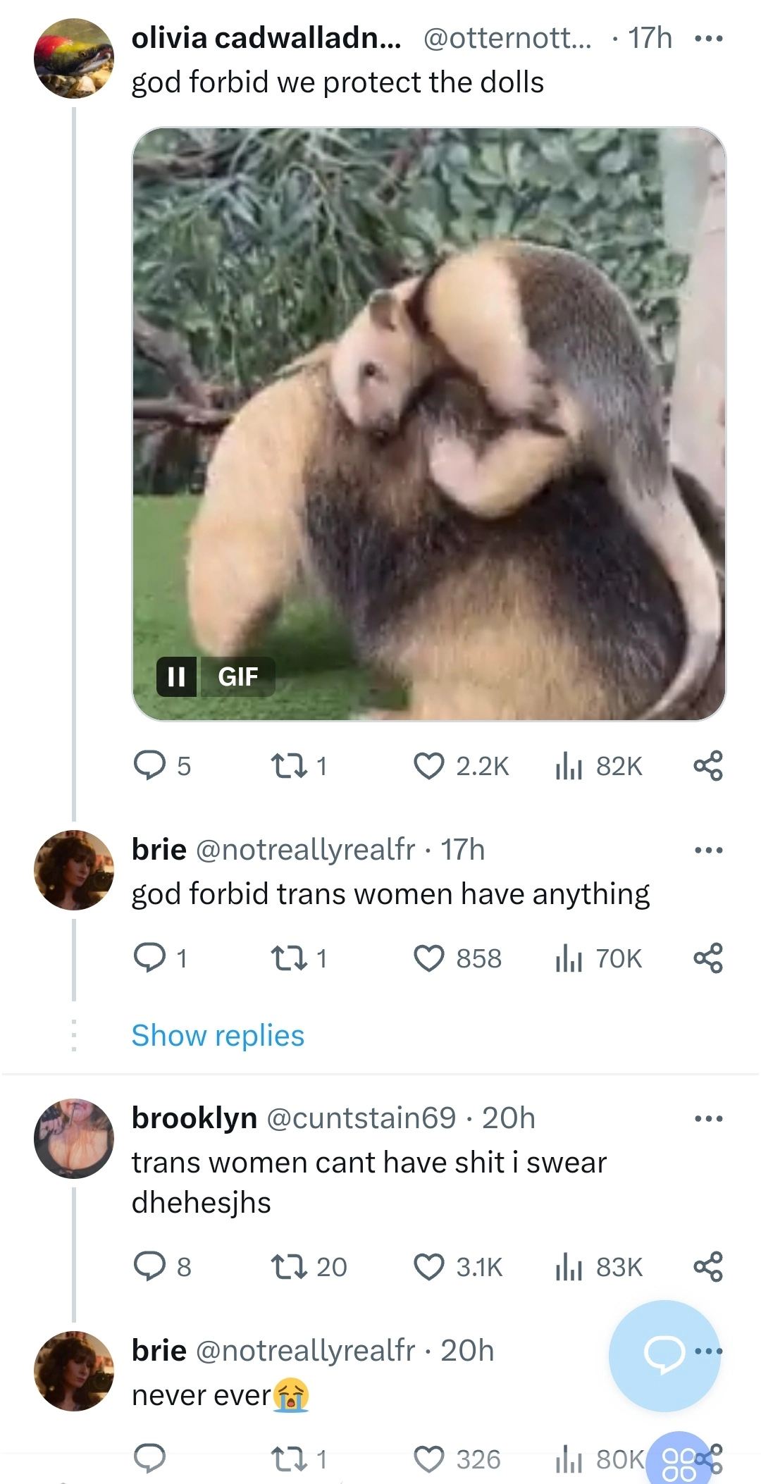Share brooklyn's tweet
The image size is (761, 1484).
point(707,1267)
